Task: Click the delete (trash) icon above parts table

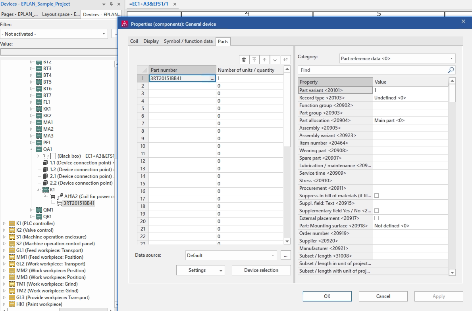Action: [244, 60]
